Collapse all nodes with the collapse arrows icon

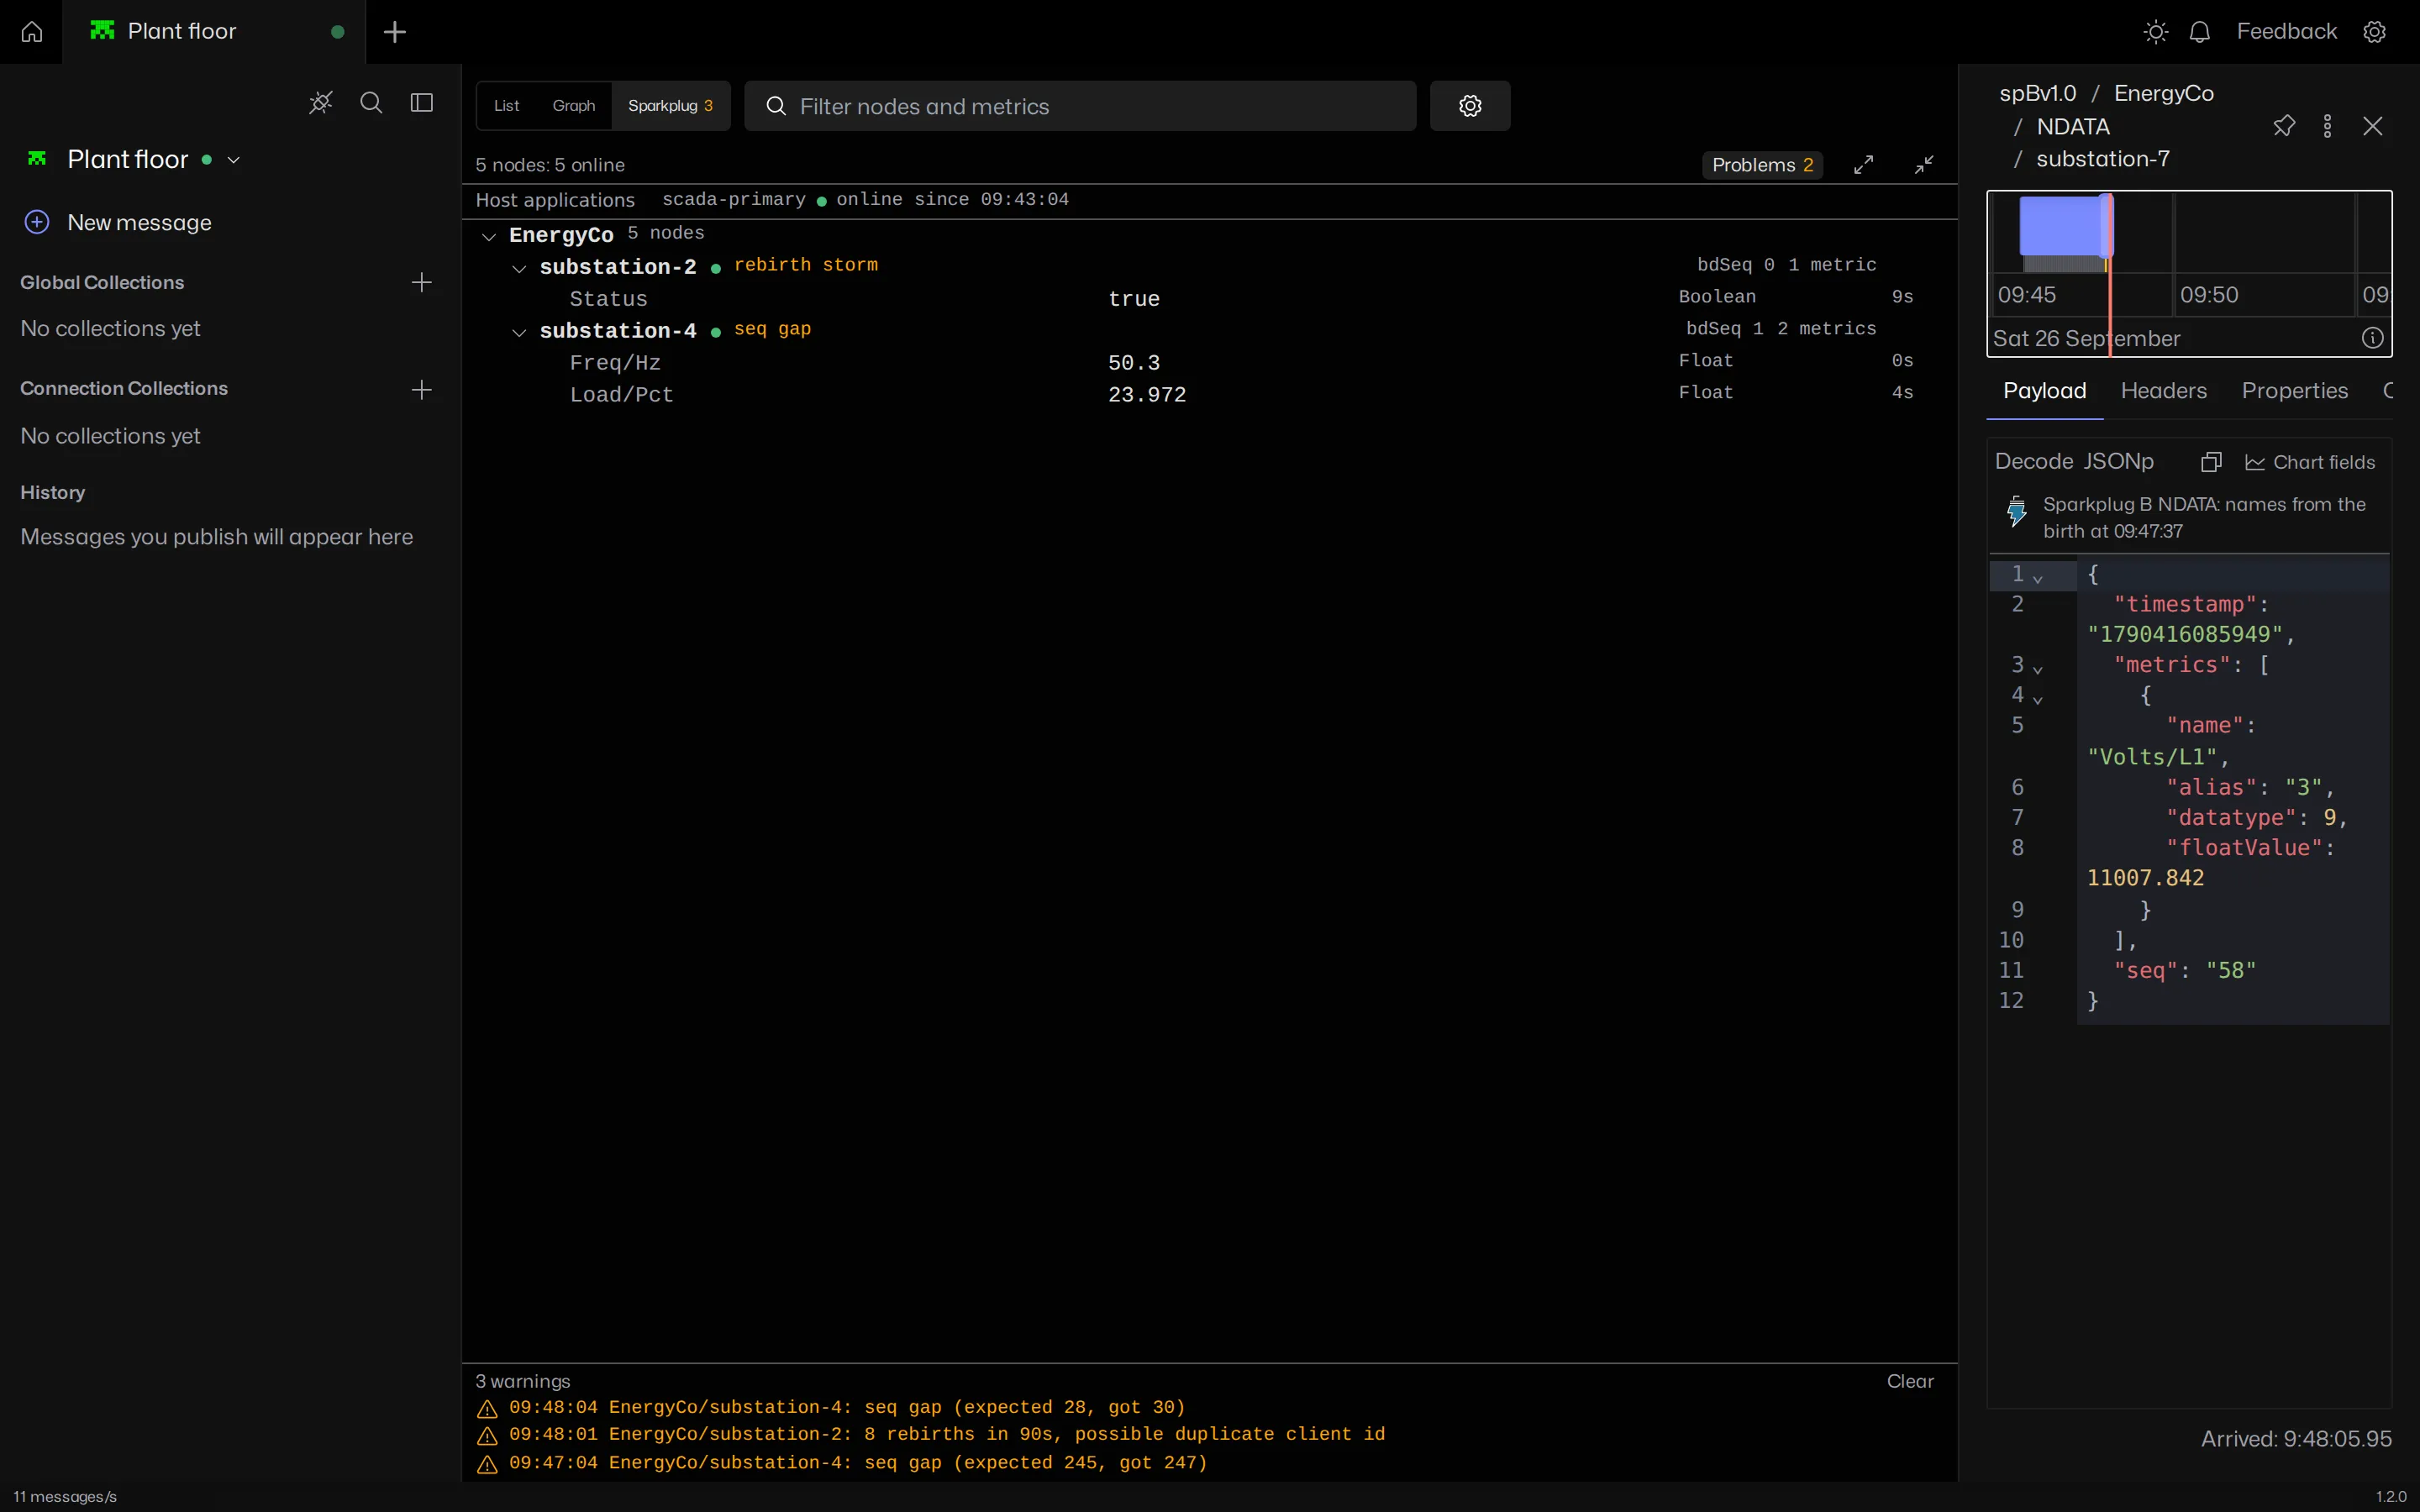click(x=1924, y=165)
